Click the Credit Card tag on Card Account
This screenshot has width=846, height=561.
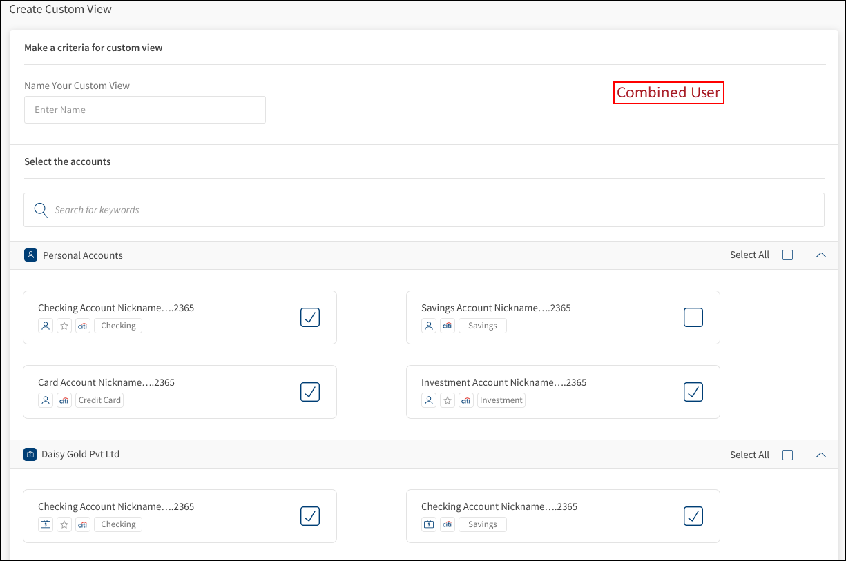(99, 400)
